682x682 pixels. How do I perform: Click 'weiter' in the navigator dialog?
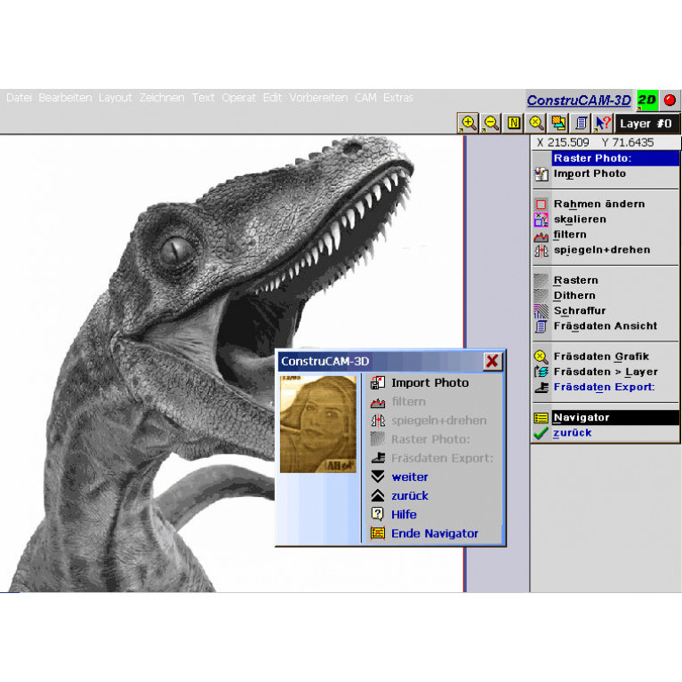point(410,477)
